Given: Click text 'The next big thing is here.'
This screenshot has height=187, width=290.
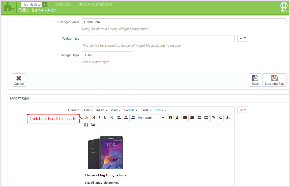Looking at the screenshot, I should pos(106,175).
